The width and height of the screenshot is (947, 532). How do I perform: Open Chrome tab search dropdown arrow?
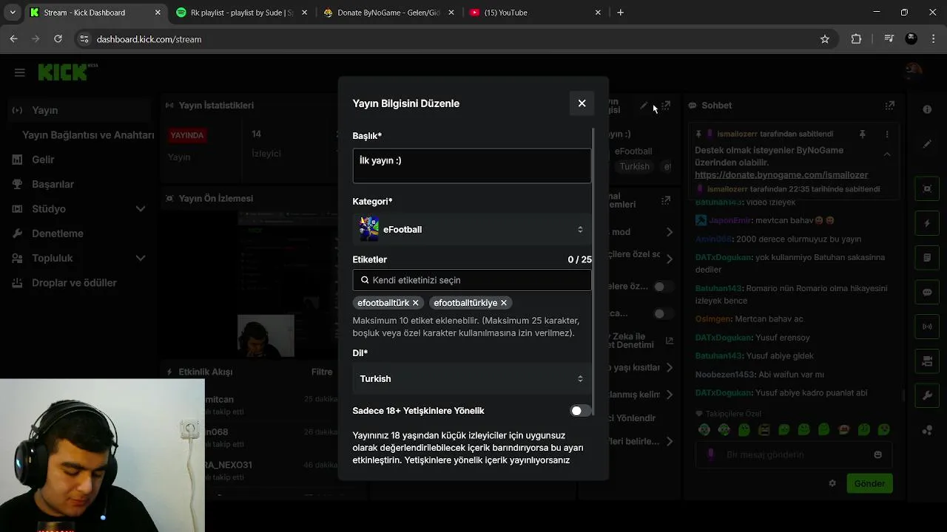[13, 13]
